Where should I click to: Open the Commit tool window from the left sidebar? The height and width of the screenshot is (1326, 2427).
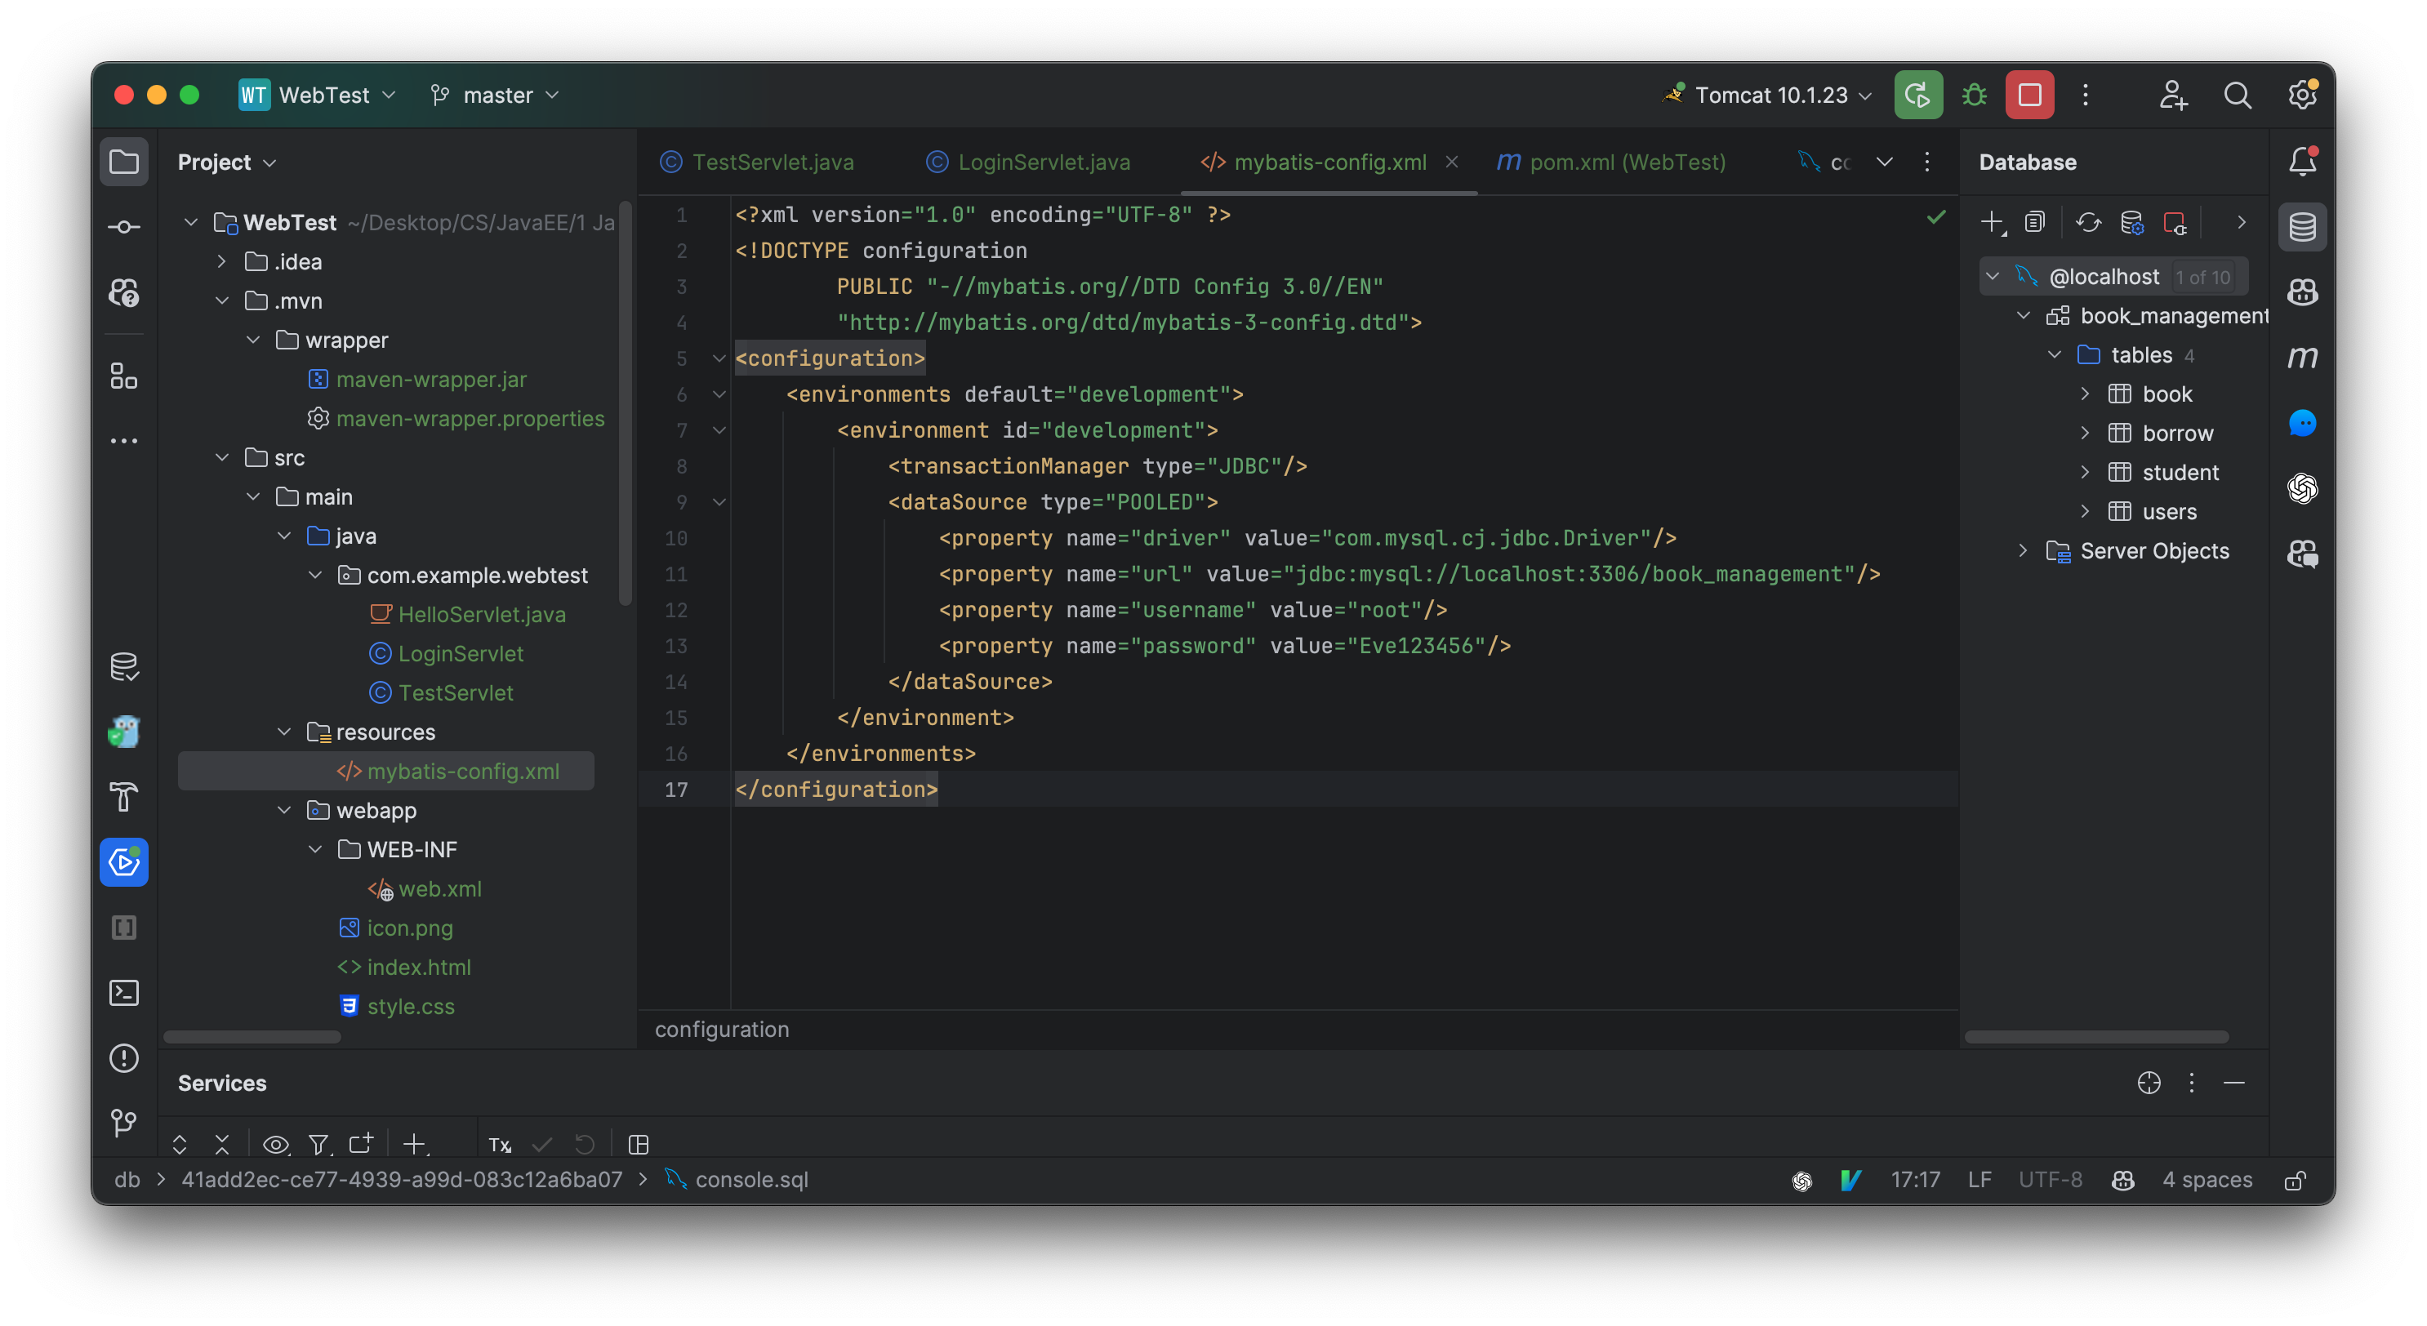(x=123, y=226)
